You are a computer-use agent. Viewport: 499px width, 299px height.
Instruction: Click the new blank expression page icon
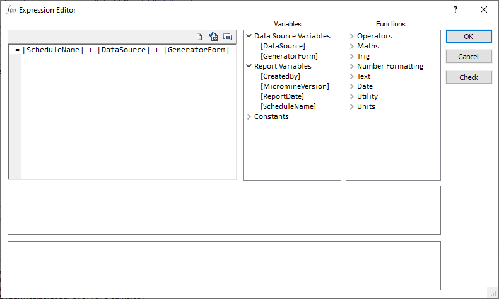(x=199, y=37)
